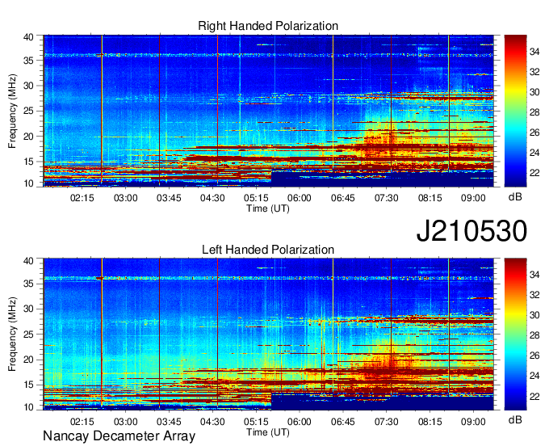This screenshot has width=549, height=446.
Task: Click "03:00" time tick on Left Handed plot
Action: (x=125, y=421)
